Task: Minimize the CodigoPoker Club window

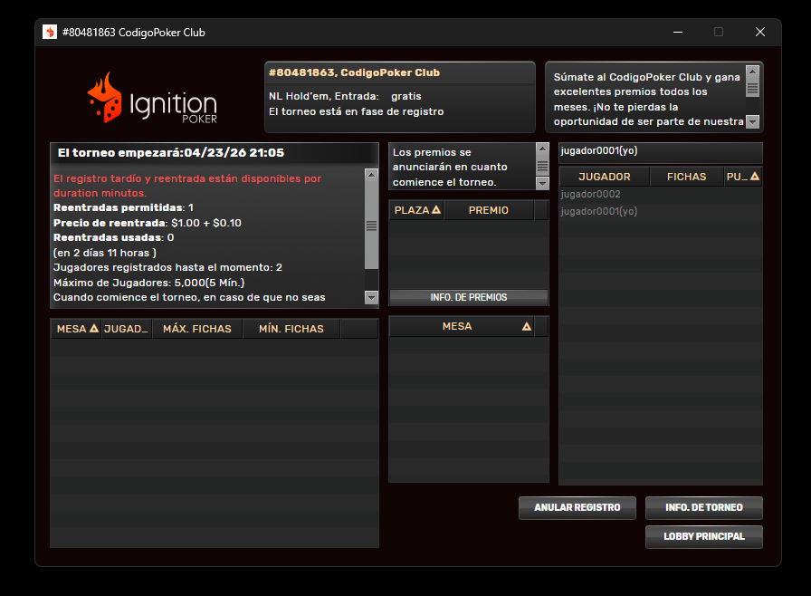Action: (x=678, y=32)
